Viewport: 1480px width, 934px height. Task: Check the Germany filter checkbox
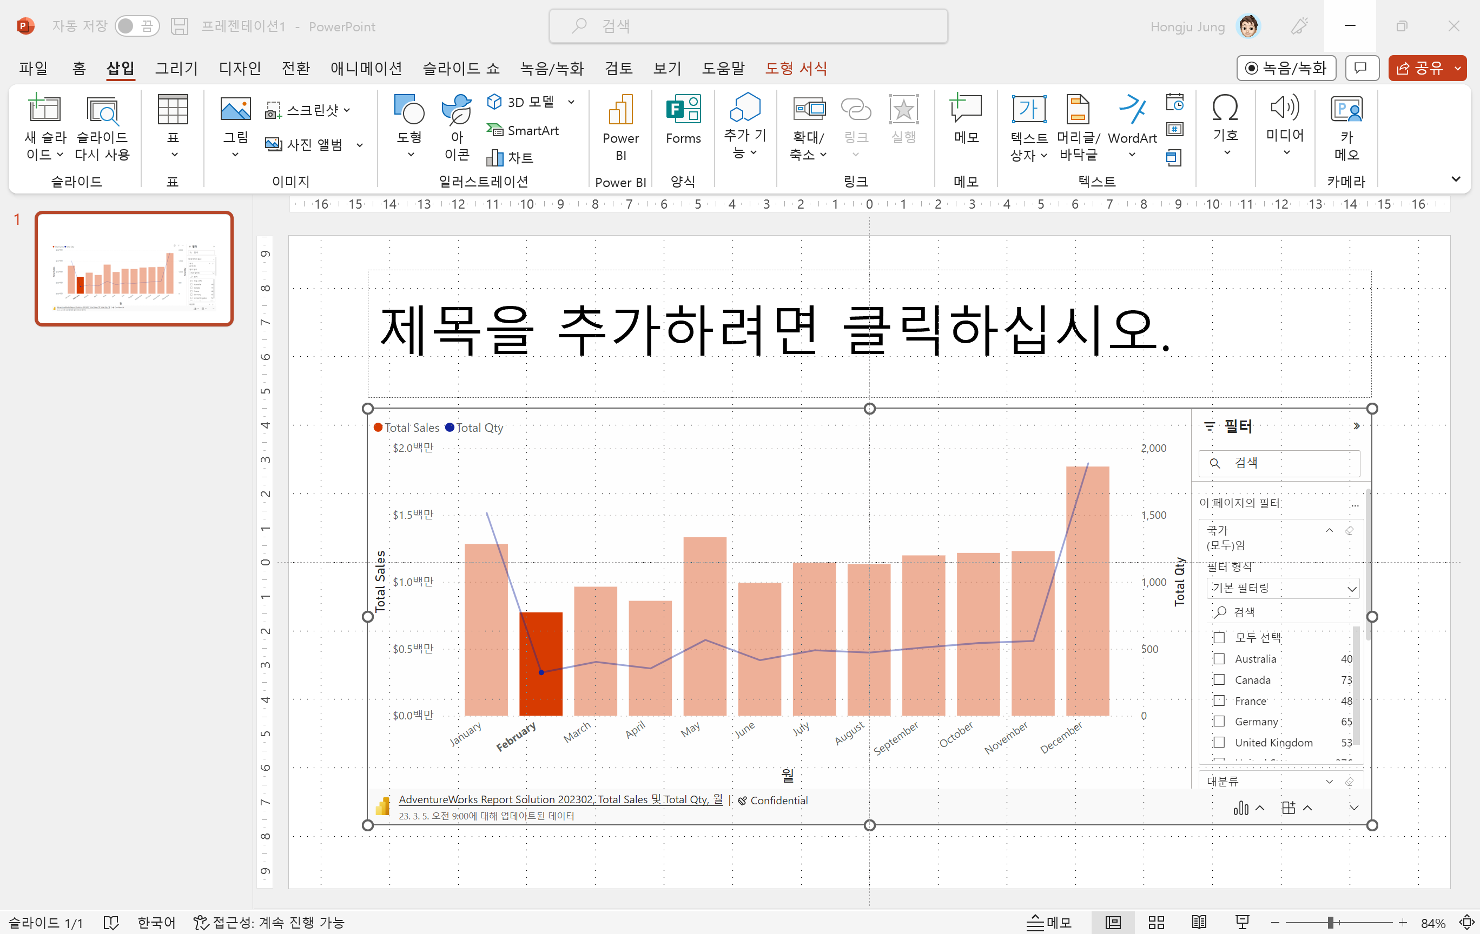pos(1219,721)
